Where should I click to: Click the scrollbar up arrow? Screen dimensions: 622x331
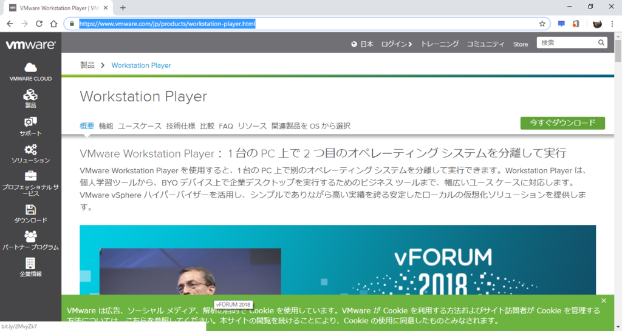pyautogui.click(x=618, y=36)
